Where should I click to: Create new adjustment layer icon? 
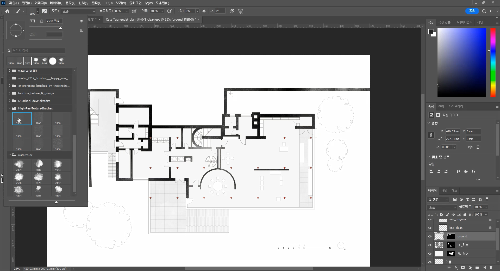point(470,268)
